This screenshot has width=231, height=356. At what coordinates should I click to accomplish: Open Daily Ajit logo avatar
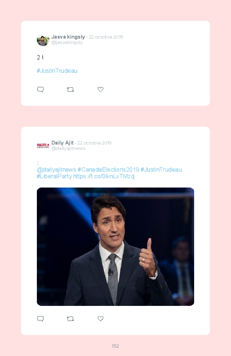pyautogui.click(x=43, y=146)
